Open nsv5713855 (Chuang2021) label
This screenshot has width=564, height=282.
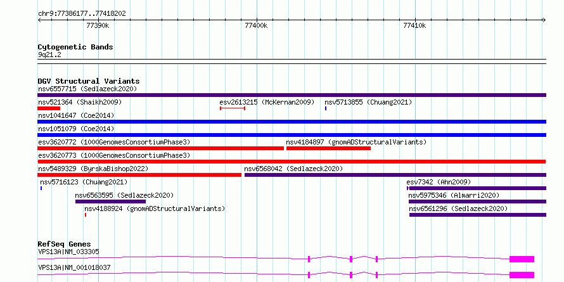[x=368, y=102]
